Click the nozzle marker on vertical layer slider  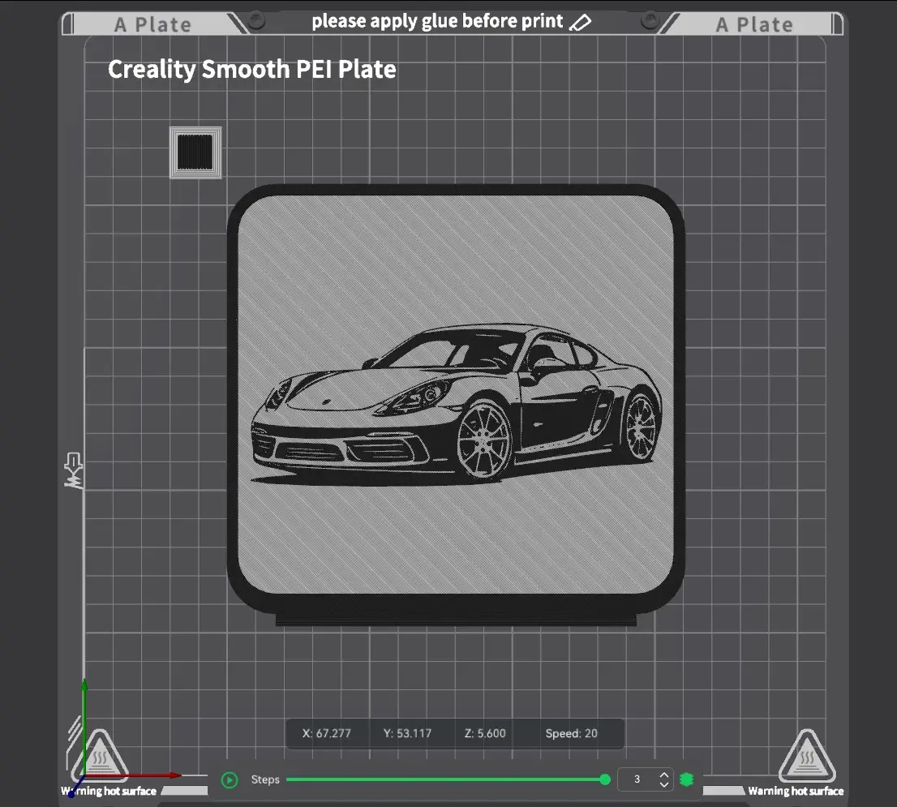(x=73, y=470)
